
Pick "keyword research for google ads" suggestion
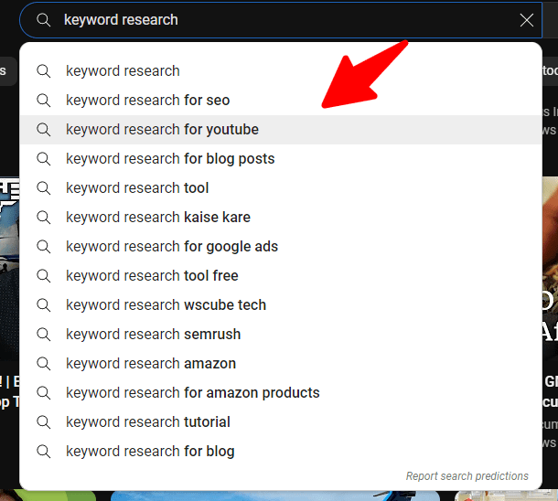[x=172, y=247]
